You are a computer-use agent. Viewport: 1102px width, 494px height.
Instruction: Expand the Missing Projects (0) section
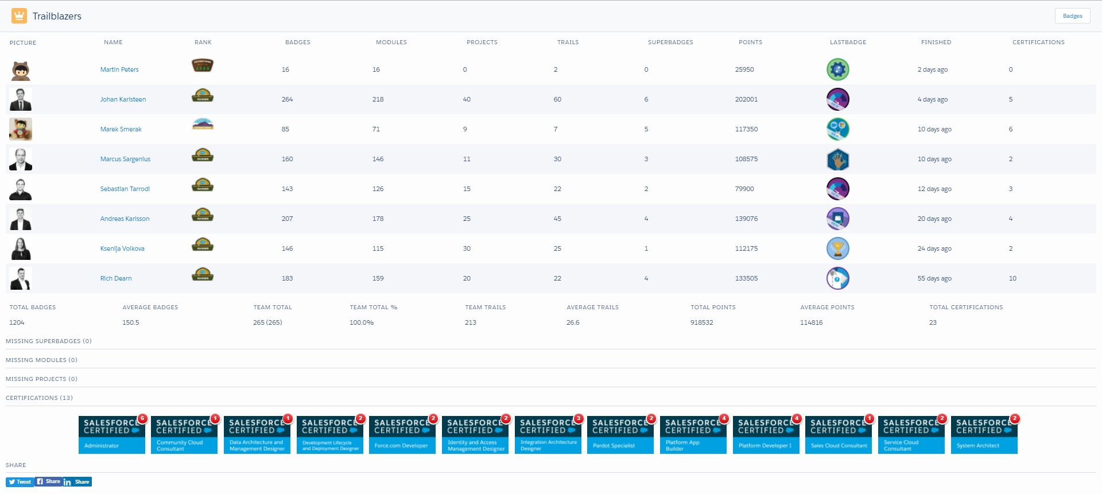coord(41,379)
